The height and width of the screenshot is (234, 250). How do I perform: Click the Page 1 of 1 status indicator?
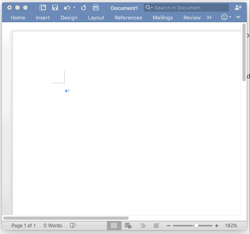coord(23,226)
